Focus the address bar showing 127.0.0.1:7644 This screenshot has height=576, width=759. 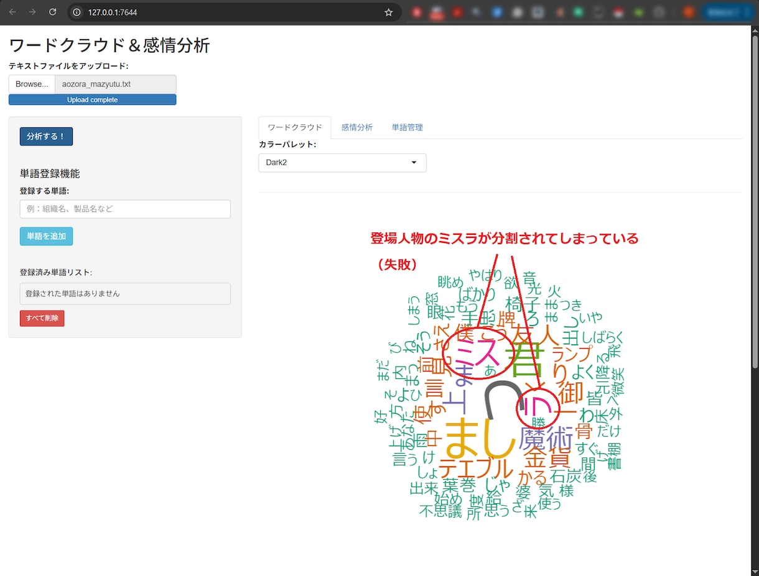230,12
